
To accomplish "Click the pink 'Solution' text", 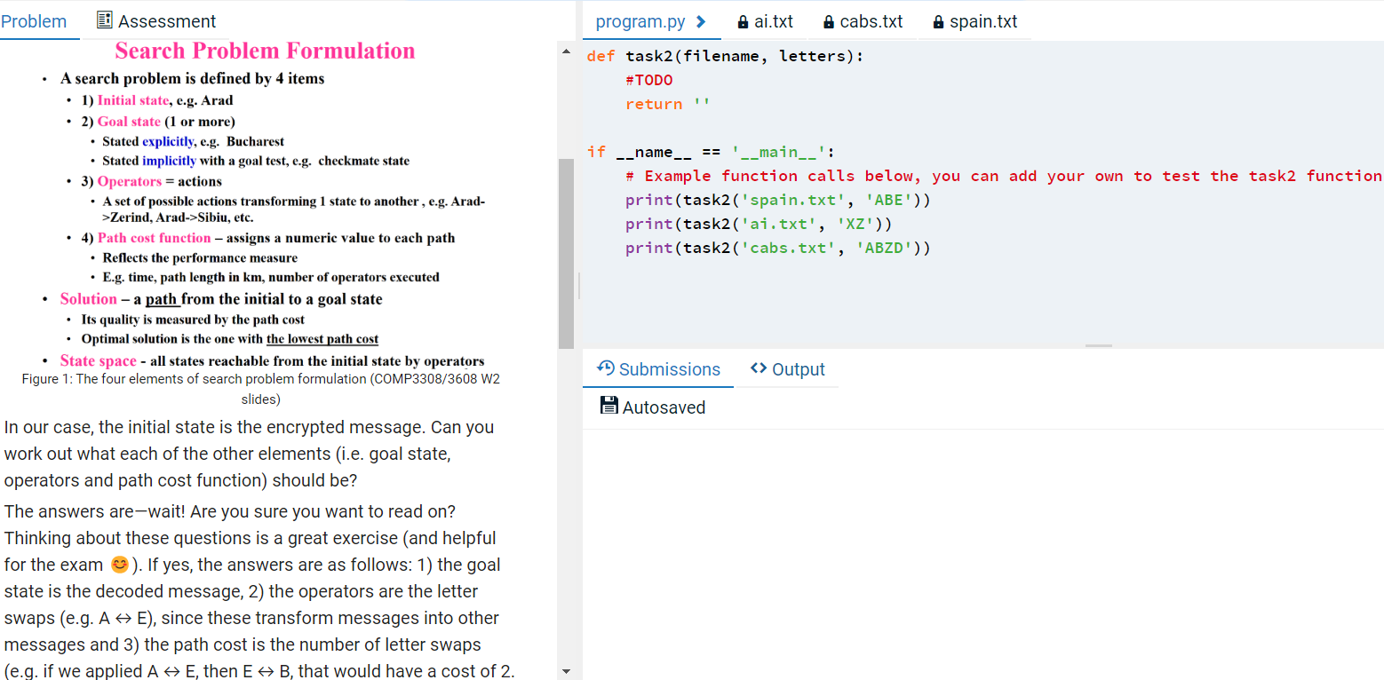I will [89, 299].
